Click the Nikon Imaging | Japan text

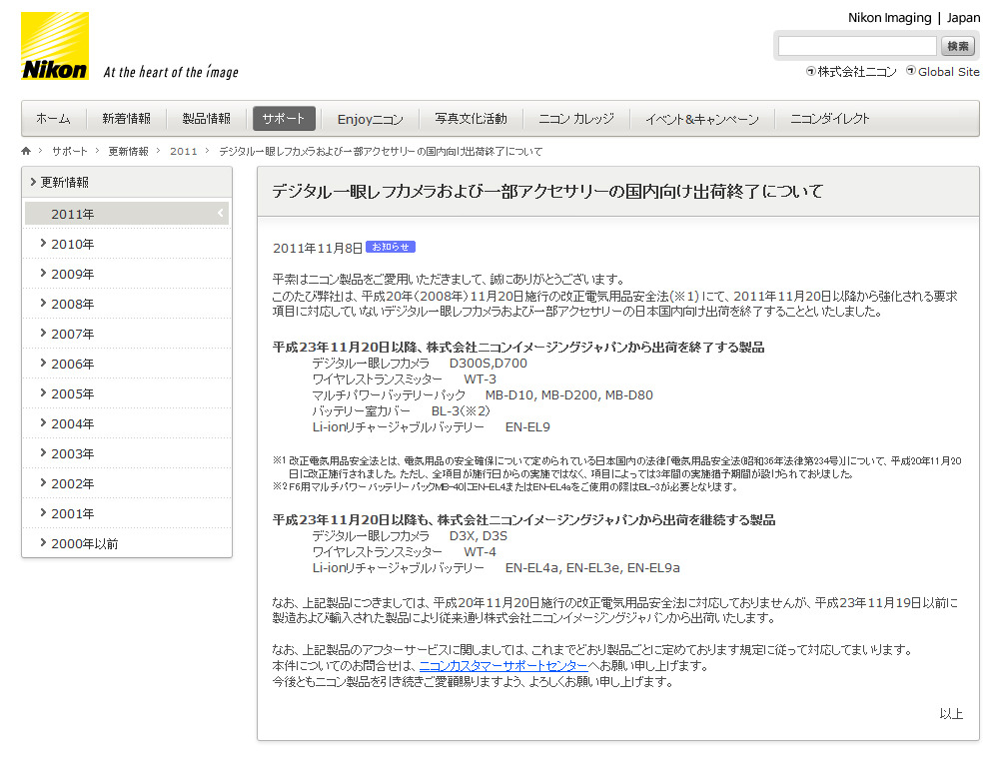click(914, 18)
